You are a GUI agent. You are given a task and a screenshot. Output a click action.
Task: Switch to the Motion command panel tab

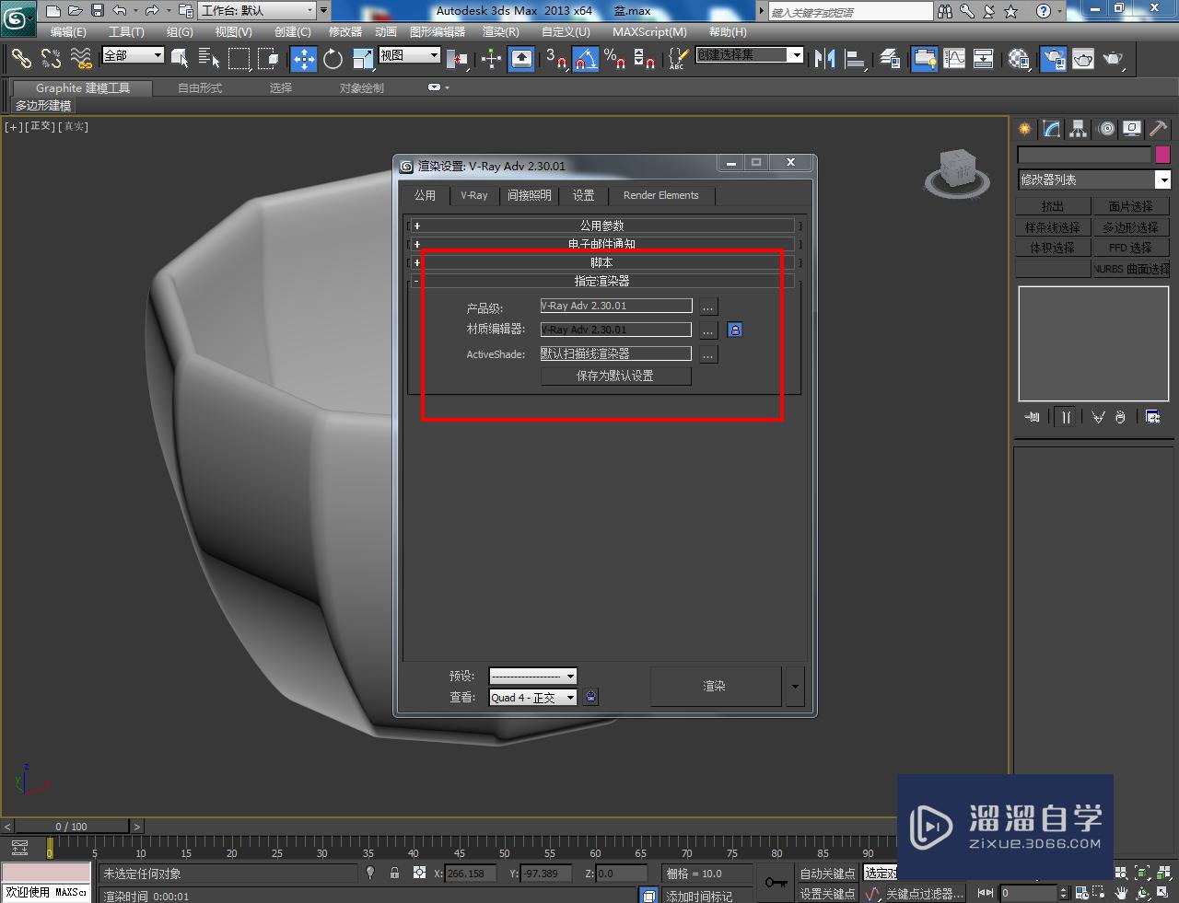pos(1105,129)
